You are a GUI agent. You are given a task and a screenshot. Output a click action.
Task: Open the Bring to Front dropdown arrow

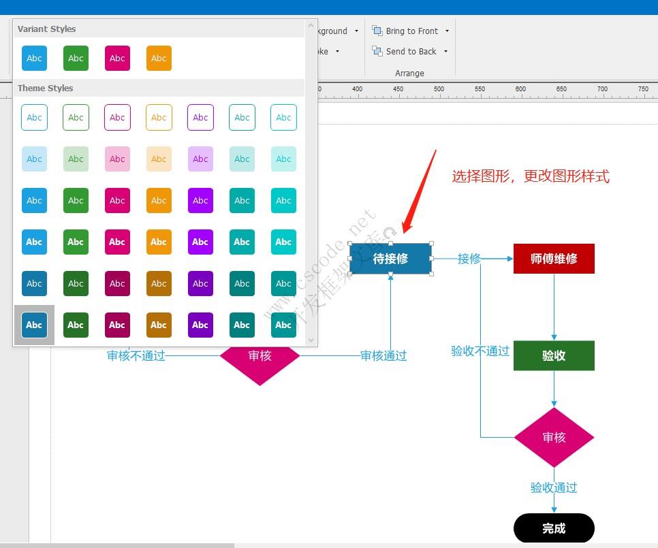[448, 31]
